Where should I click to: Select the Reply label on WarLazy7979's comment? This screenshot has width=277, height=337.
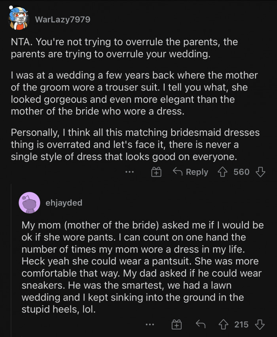[x=197, y=172]
